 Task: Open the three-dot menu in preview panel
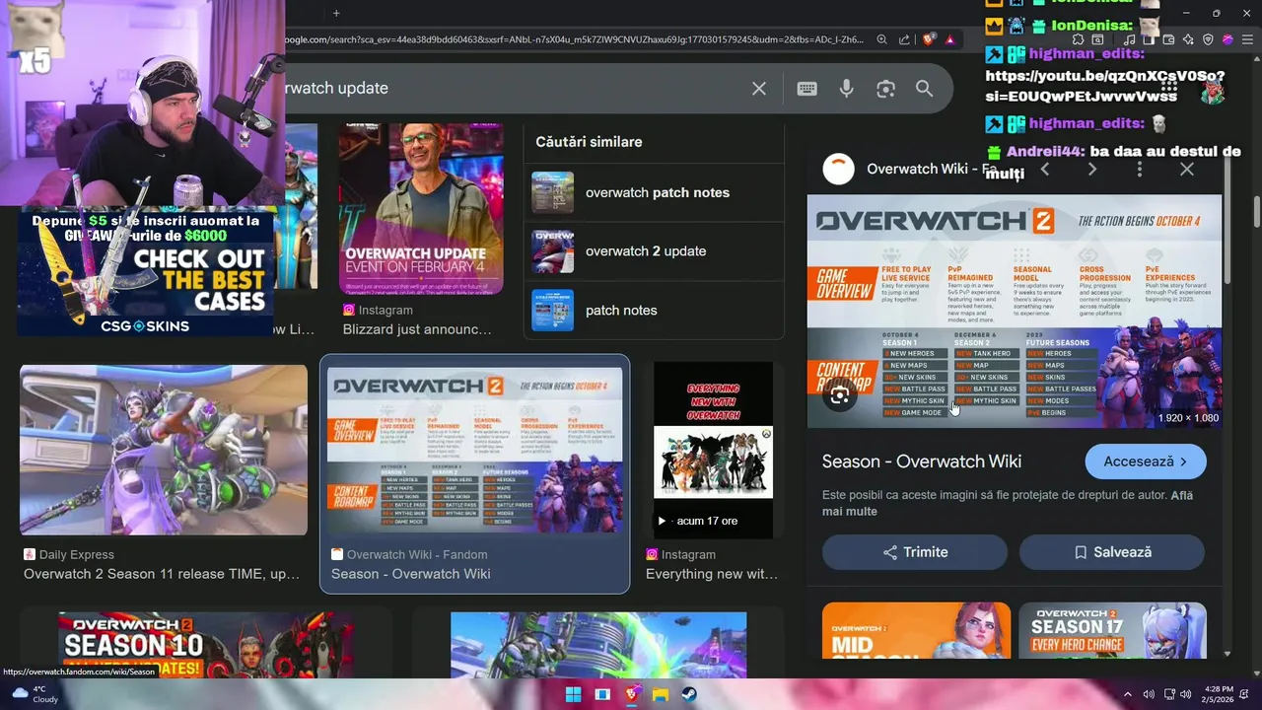(1140, 170)
